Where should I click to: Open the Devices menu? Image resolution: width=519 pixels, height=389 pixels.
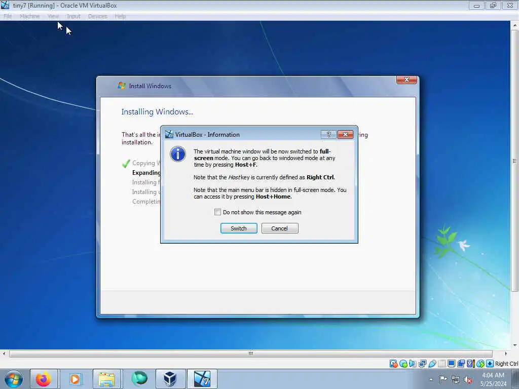click(x=98, y=16)
